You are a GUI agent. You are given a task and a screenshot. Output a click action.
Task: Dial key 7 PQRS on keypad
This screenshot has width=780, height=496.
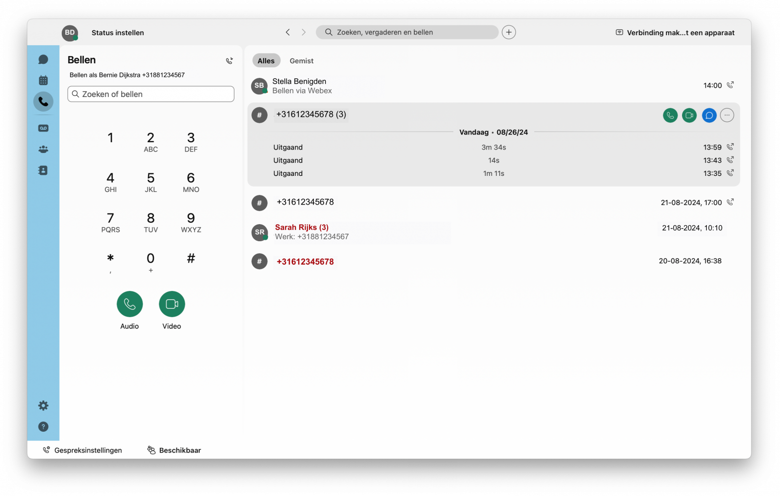click(x=111, y=222)
